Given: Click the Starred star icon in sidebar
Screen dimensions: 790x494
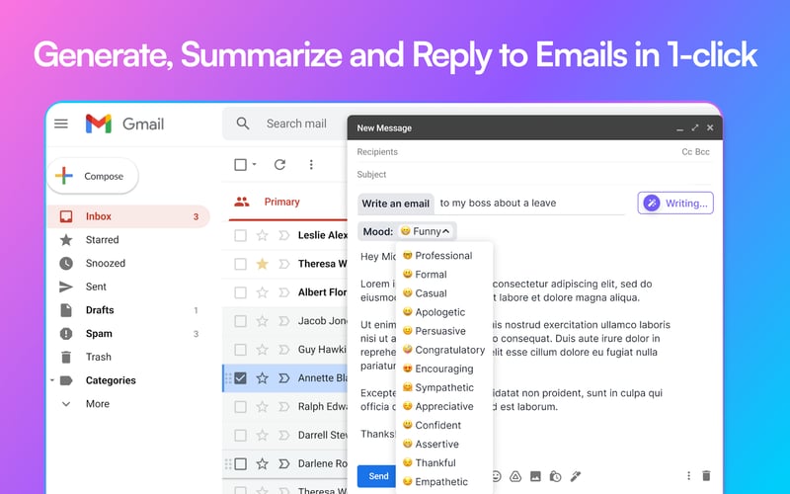Looking at the screenshot, I should point(66,240).
